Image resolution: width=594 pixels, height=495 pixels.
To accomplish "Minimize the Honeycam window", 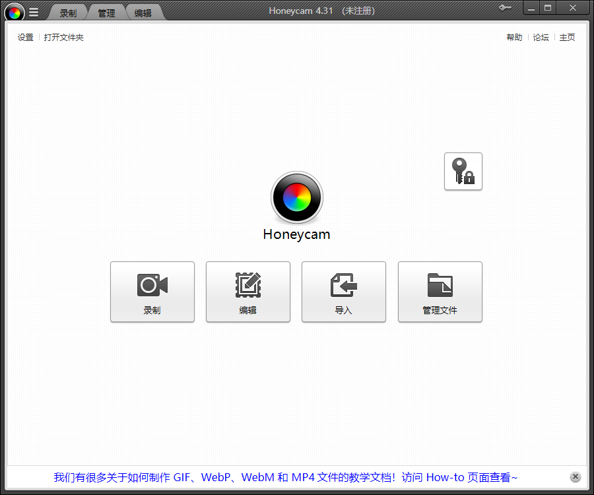I will (x=531, y=7).
